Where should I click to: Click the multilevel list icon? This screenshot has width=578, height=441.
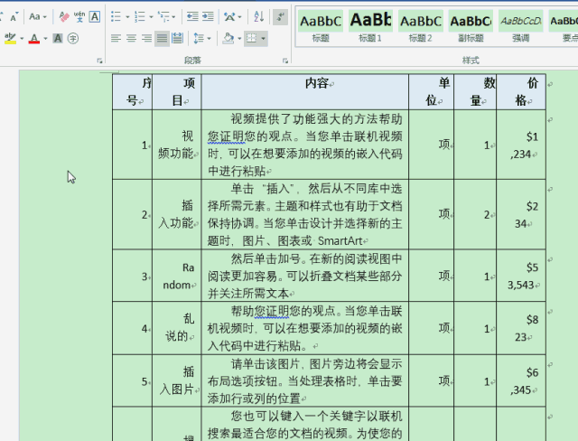pyautogui.click(x=163, y=16)
